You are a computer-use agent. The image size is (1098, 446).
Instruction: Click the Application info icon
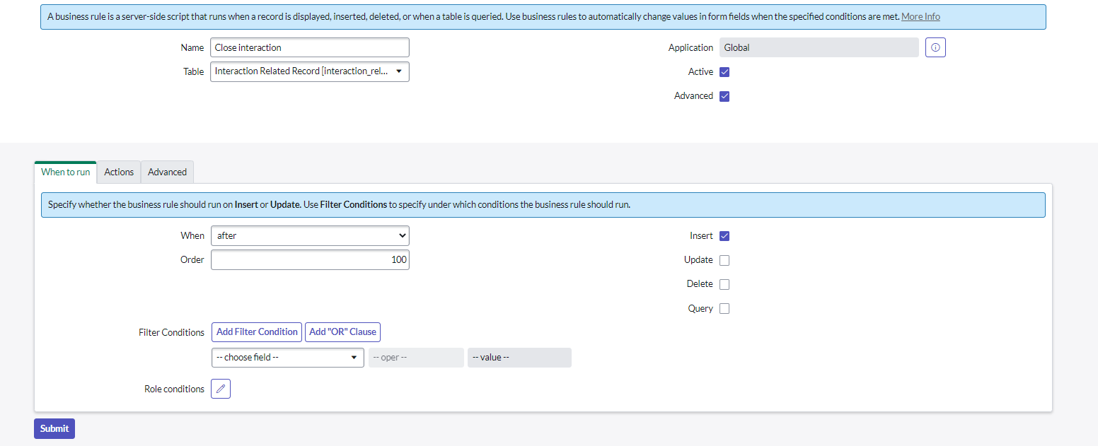[x=935, y=47]
